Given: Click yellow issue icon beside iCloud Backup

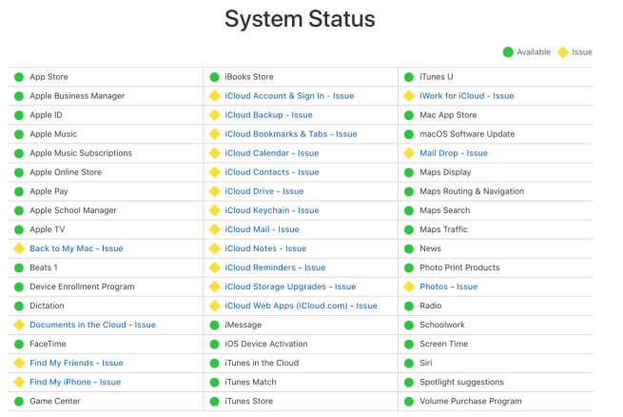Looking at the screenshot, I should [x=215, y=115].
